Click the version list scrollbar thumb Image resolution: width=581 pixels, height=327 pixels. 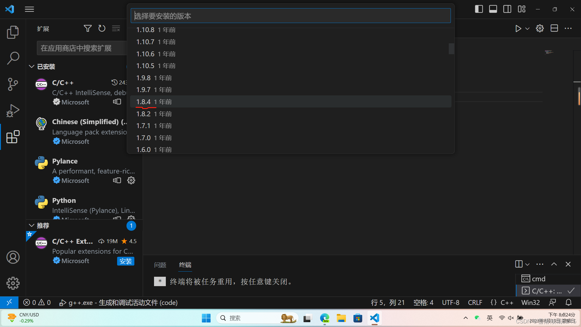click(x=451, y=49)
